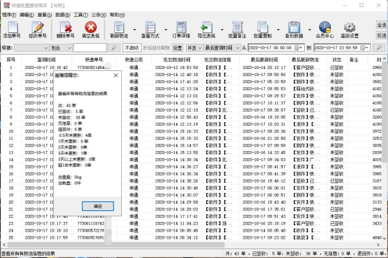Viewport: 388px width, 258px height.
Task: Click the horizontal scrollbar's right arrow
Action: (378, 244)
